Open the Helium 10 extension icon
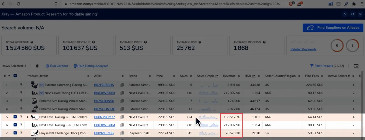 (330, 4)
